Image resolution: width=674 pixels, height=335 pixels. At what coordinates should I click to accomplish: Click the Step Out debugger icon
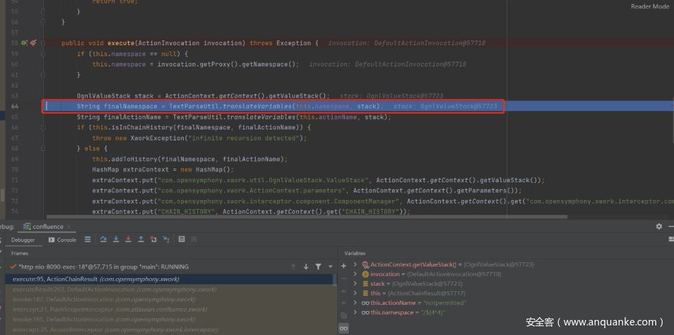(141, 239)
